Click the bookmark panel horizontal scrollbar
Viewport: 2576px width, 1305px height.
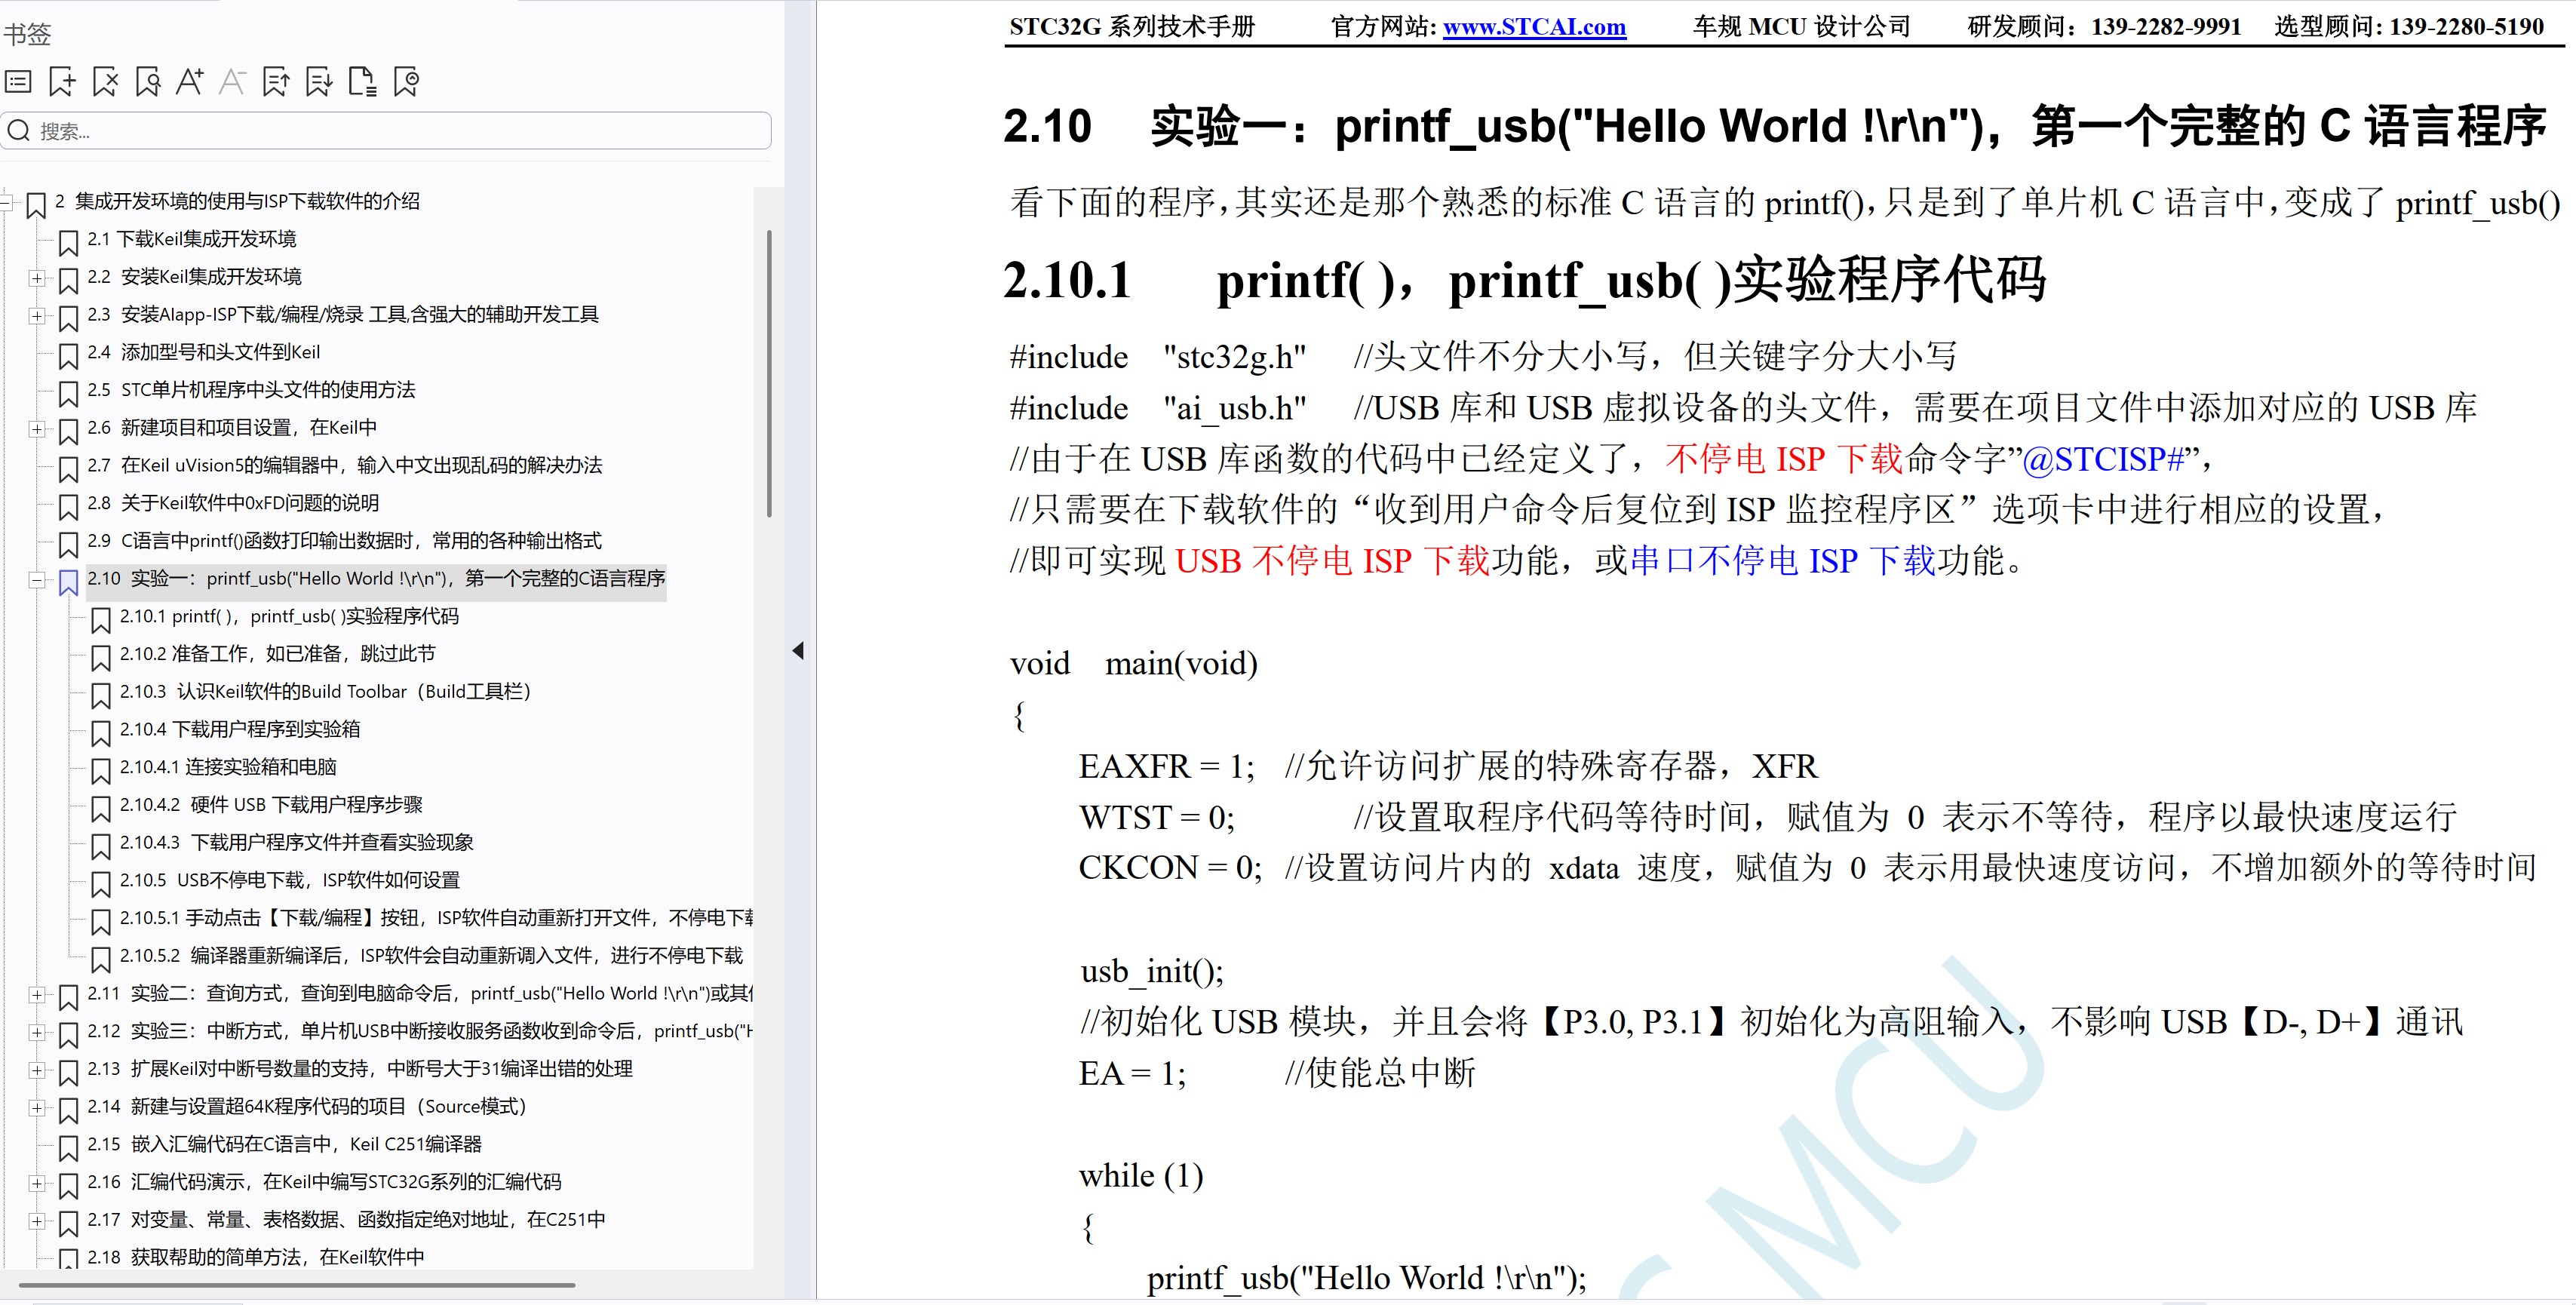pyautogui.click(x=296, y=1284)
